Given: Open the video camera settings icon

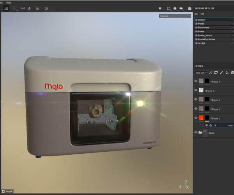Looking at the screenshot, I should point(181,9).
